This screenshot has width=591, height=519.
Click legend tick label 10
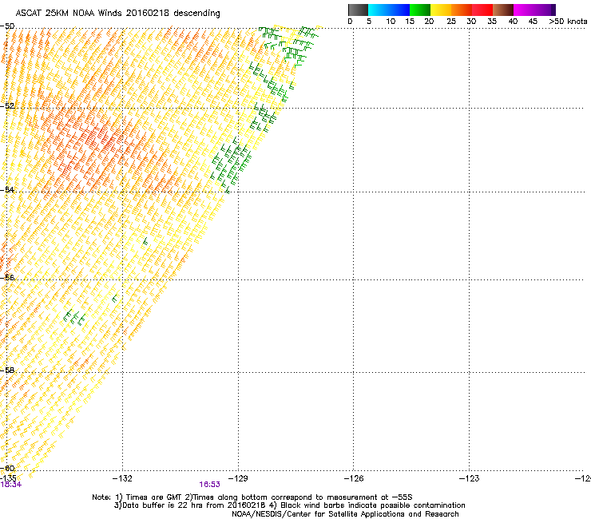391,22
